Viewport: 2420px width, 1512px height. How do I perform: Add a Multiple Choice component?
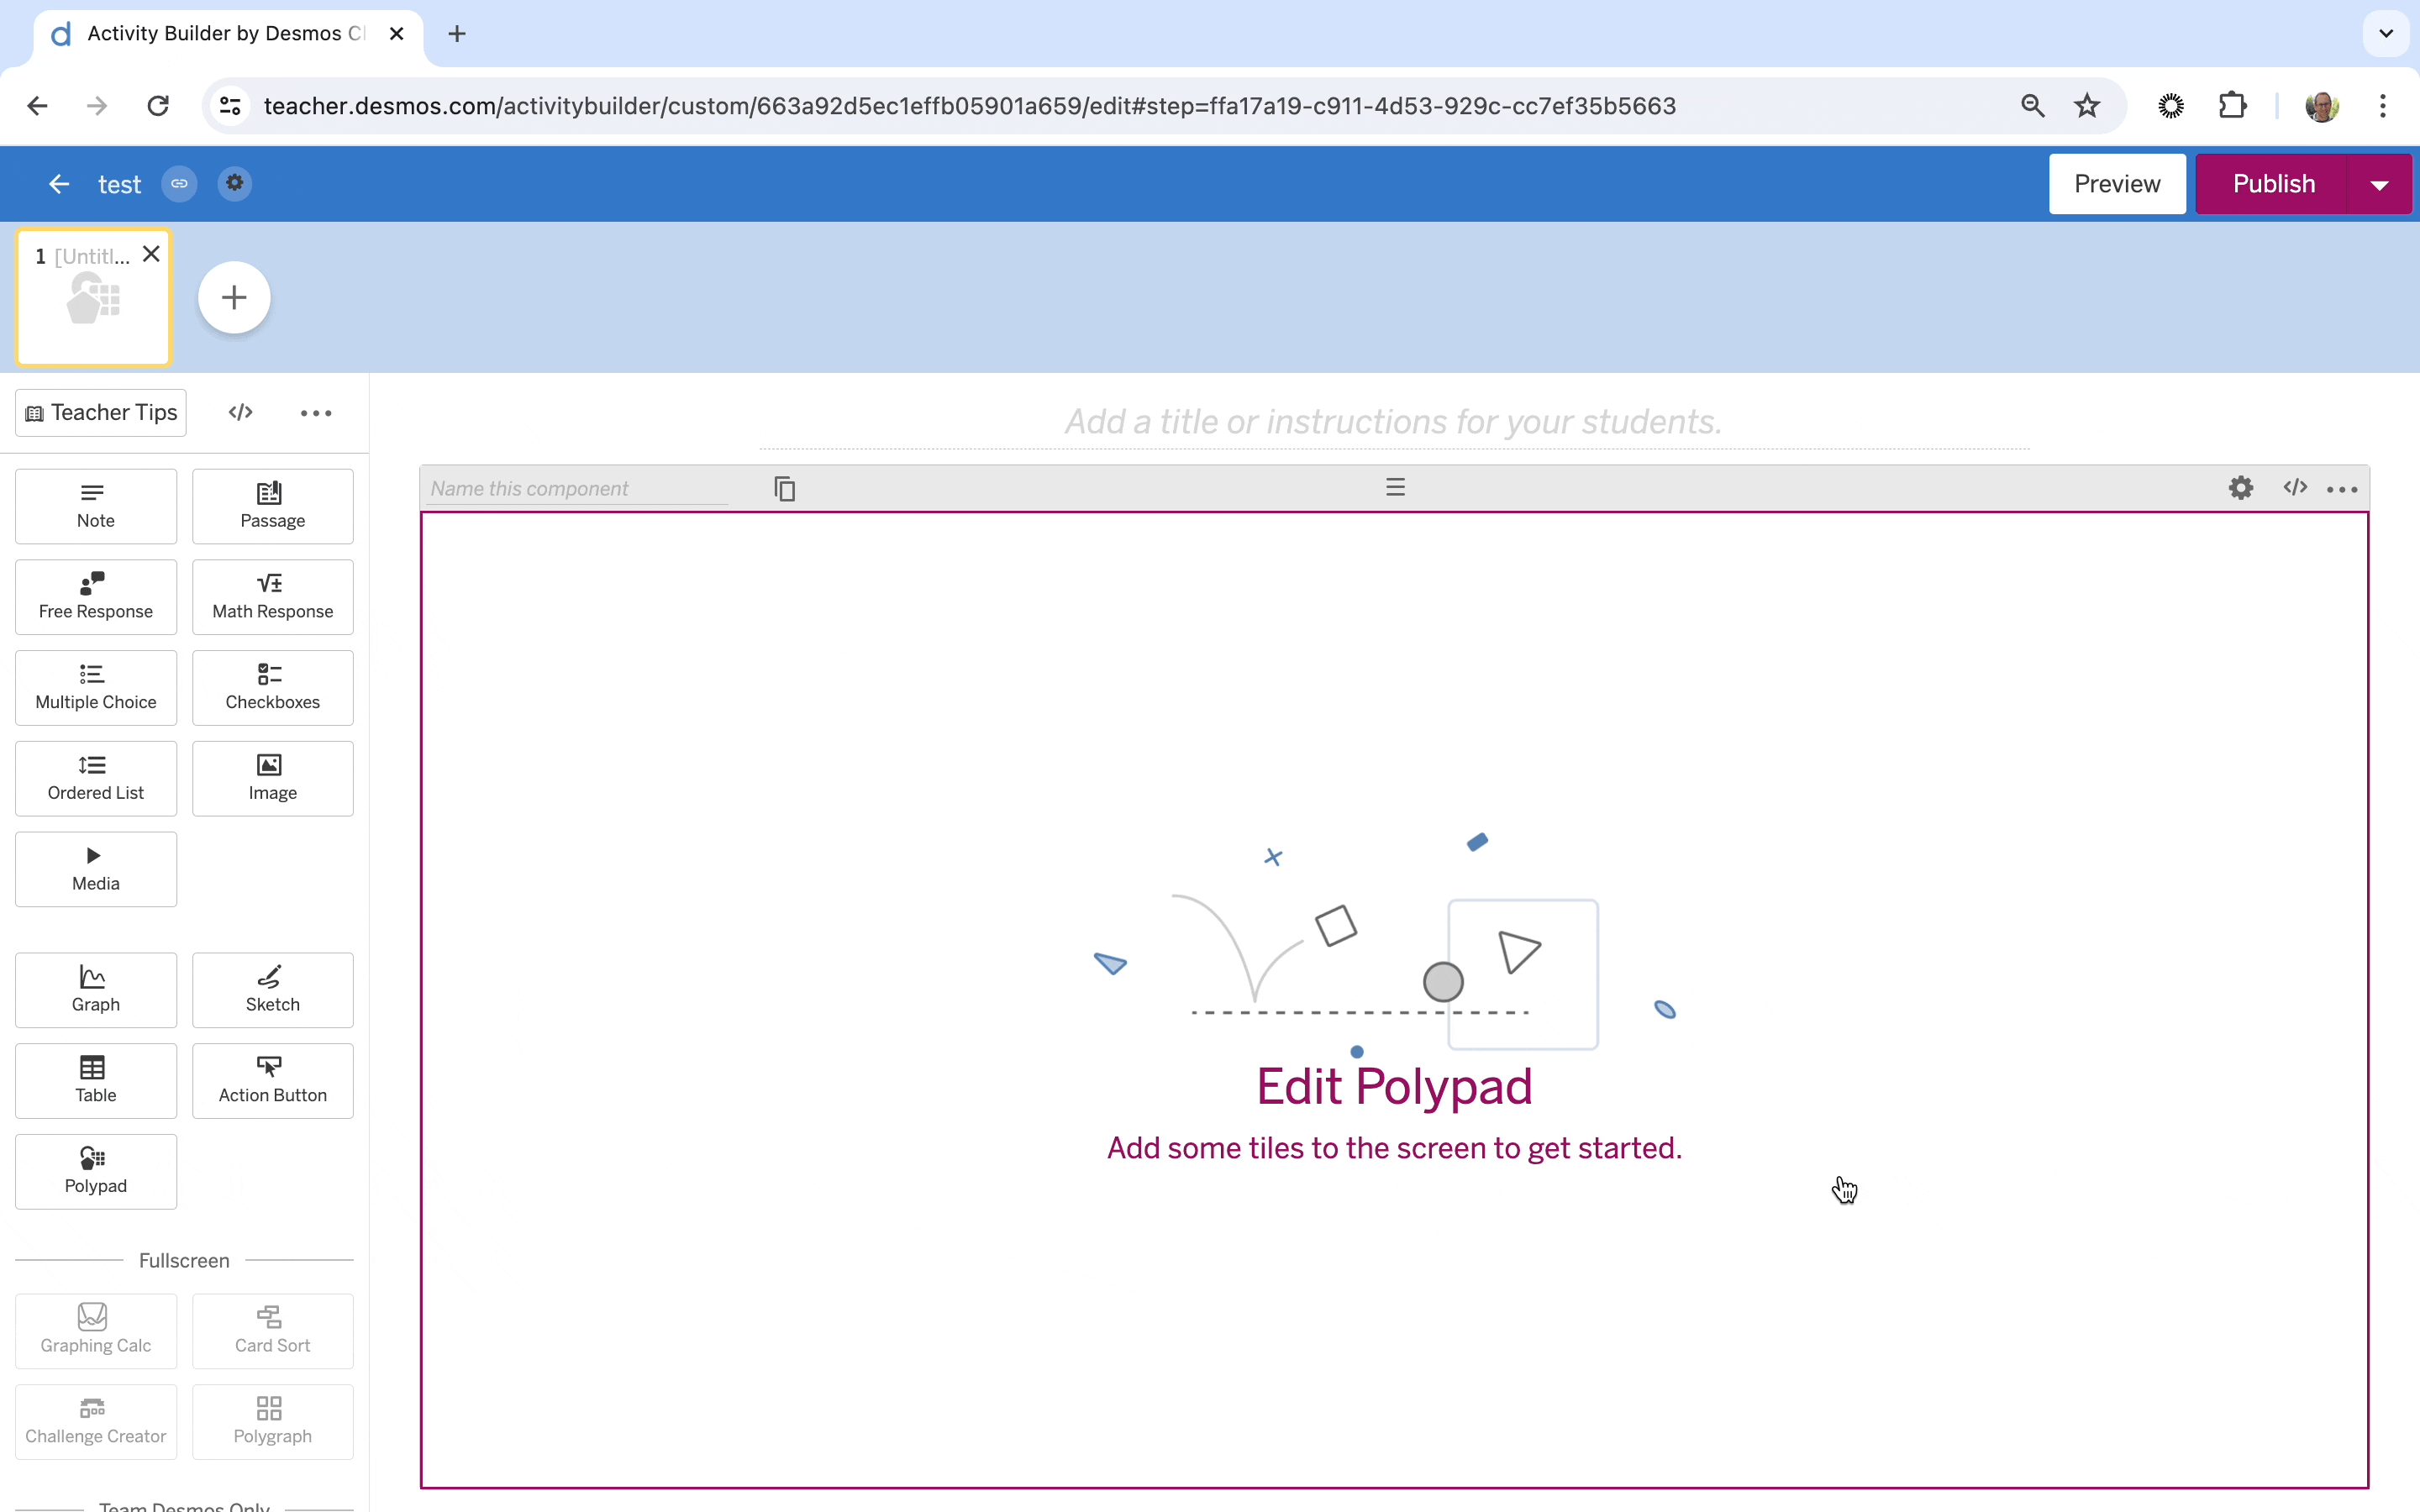point(96,688)
